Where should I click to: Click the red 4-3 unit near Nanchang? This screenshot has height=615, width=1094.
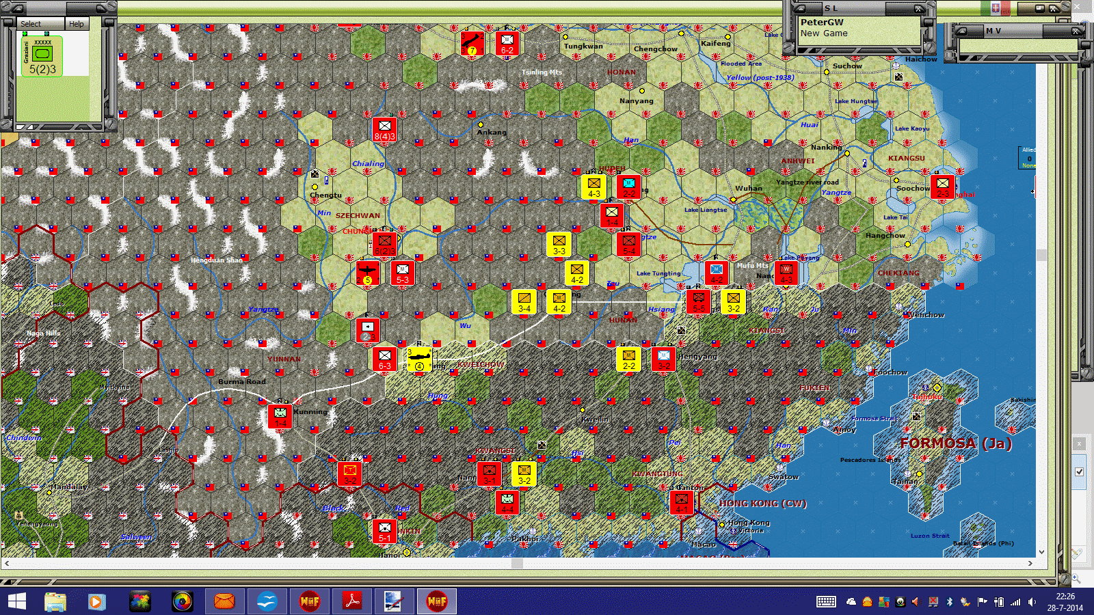(x=786, y=273)
